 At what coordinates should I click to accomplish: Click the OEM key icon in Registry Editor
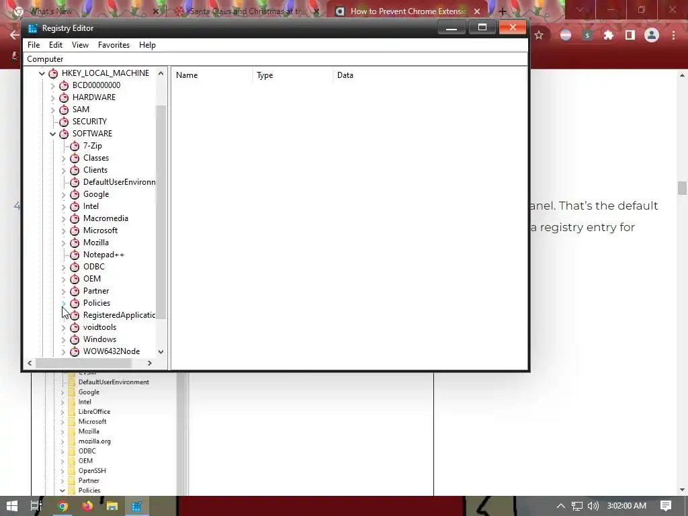(75, 279)
